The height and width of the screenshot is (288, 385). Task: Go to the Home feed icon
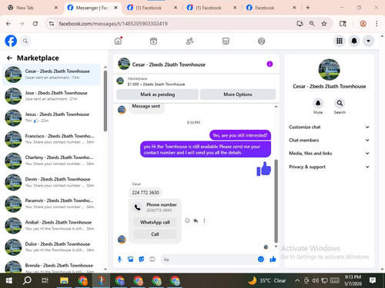pyautogui.click(x=118, y=41)
